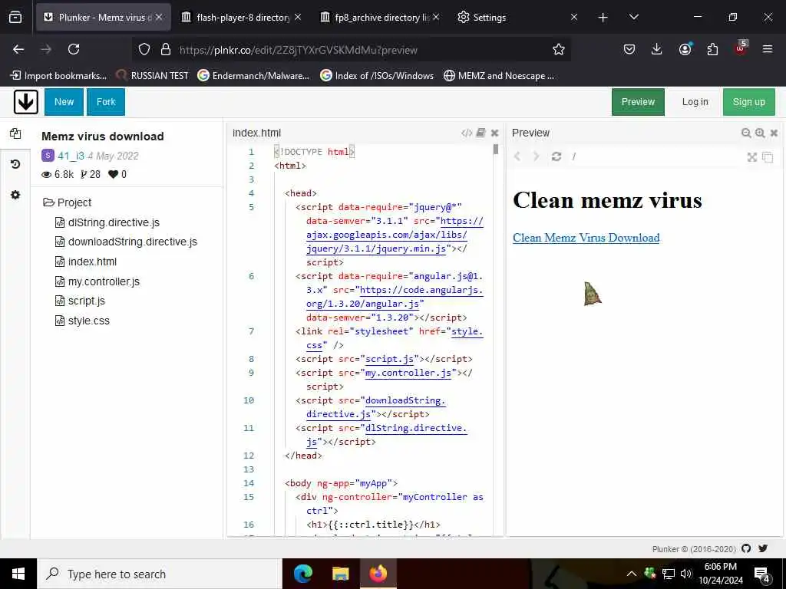Image resolution: width=786 pixels, height=589 pixels.
Task: Open Index of /ISOs/Windows bookmark
Action: pyautogui.click(x=377, y=76)
